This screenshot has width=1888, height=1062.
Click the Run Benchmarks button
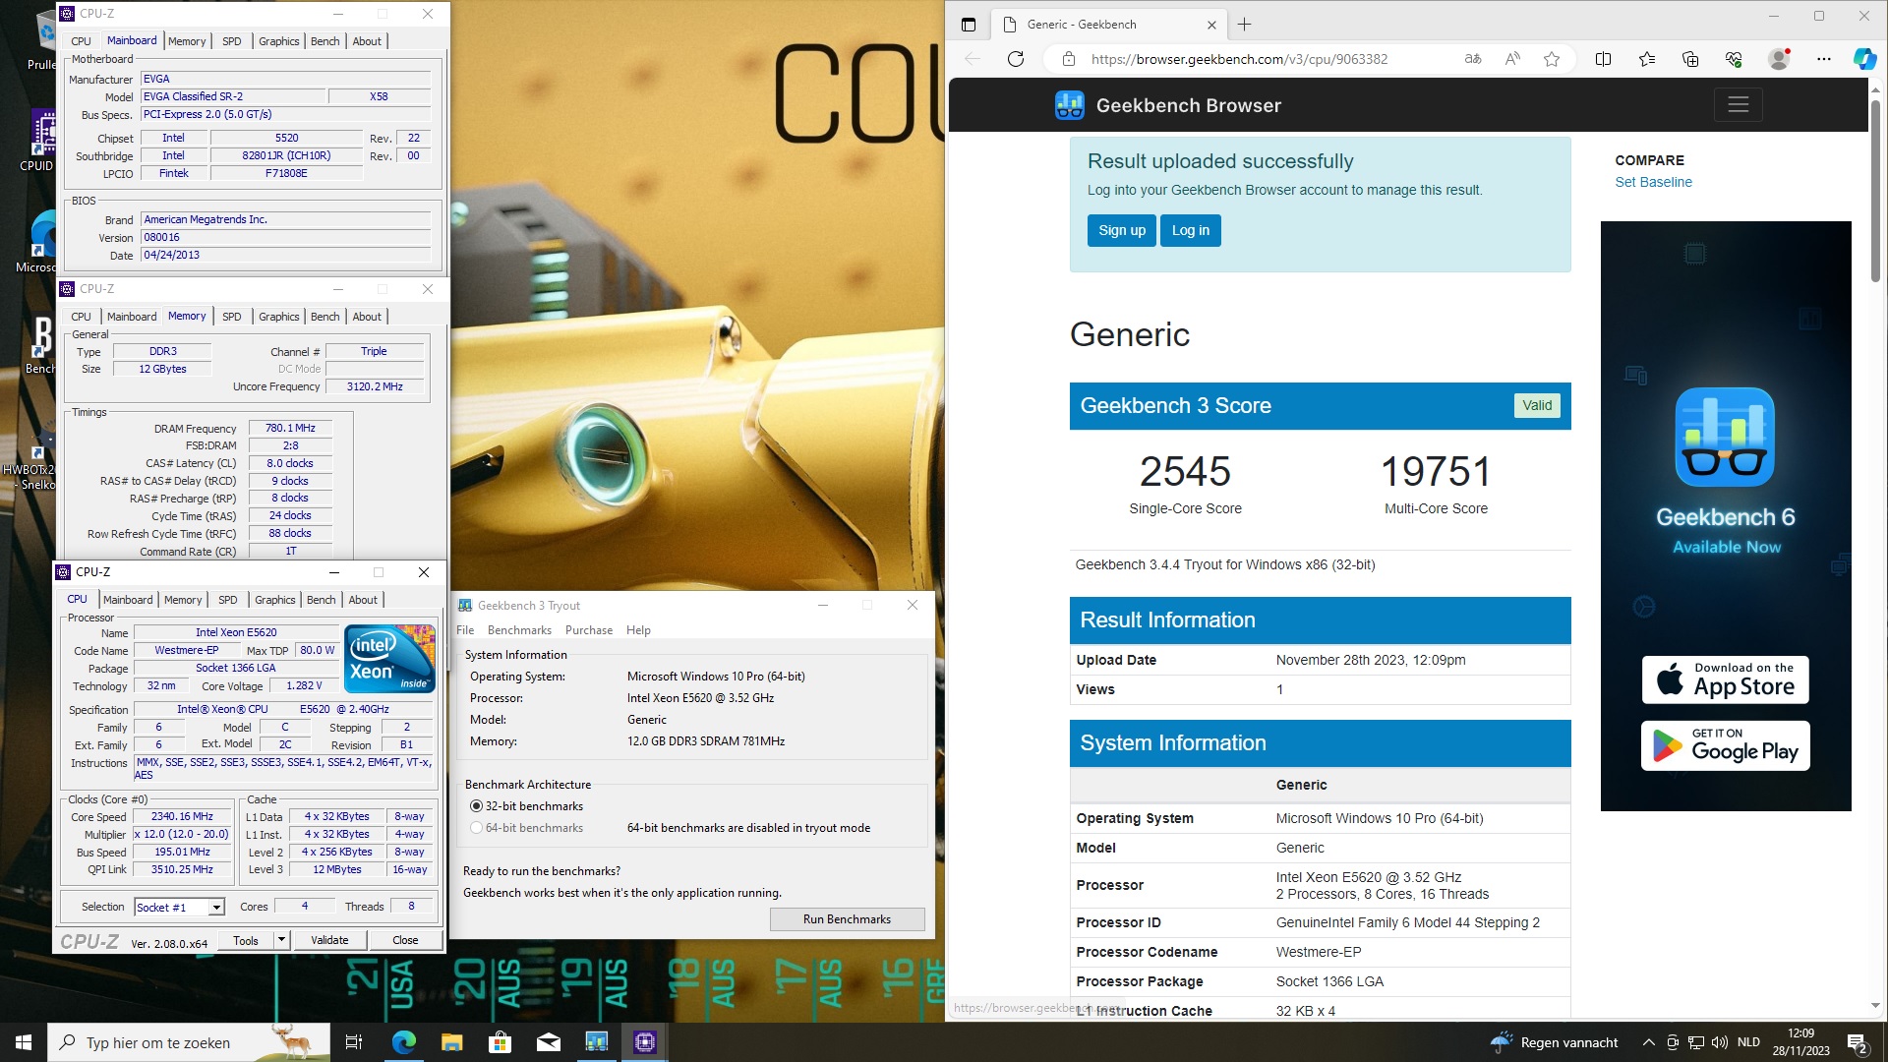click(x=847, y=919)
